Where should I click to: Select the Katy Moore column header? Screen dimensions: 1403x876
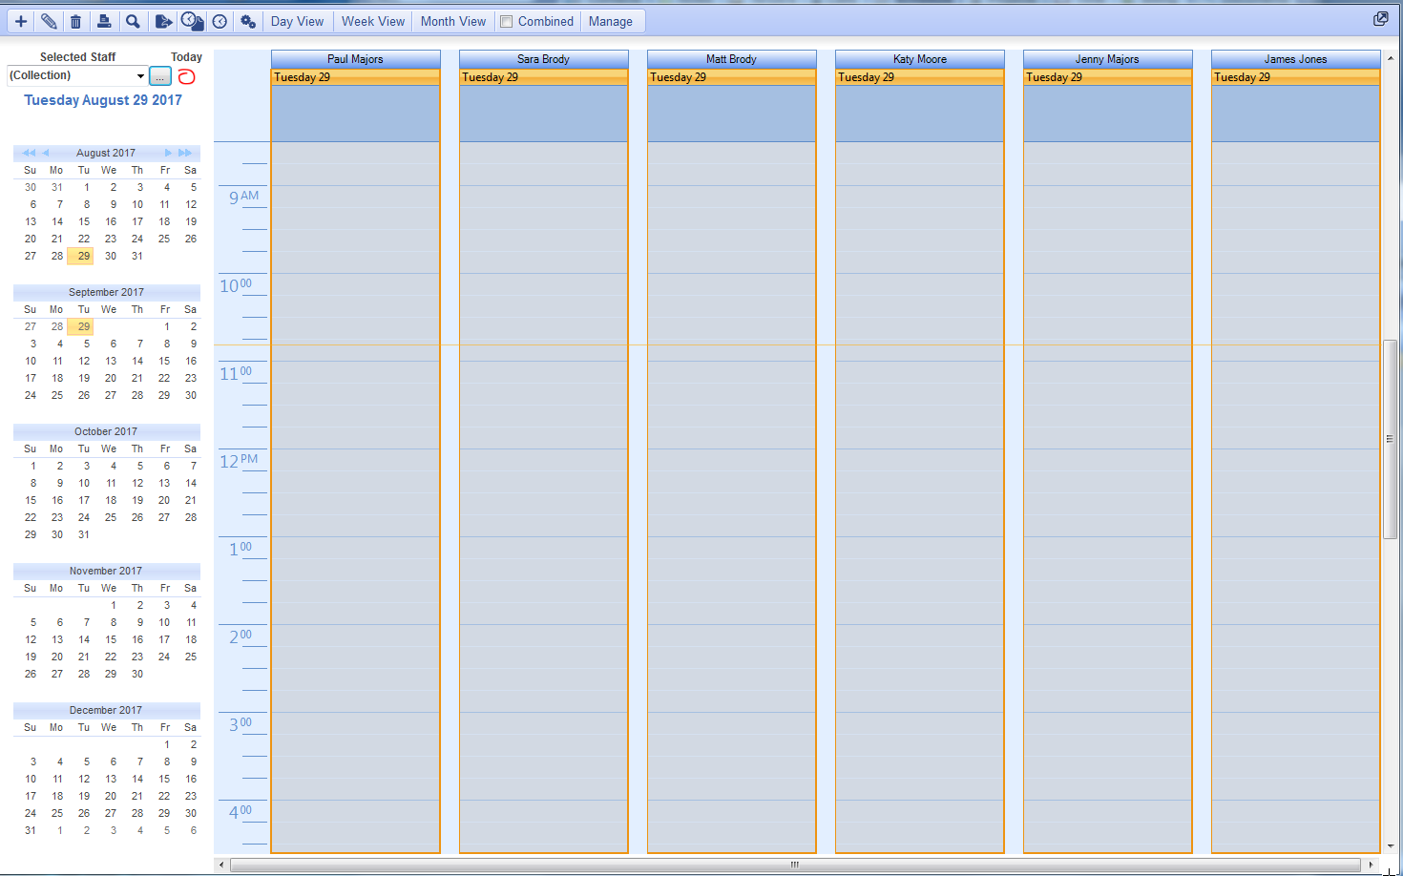[919, 59]
